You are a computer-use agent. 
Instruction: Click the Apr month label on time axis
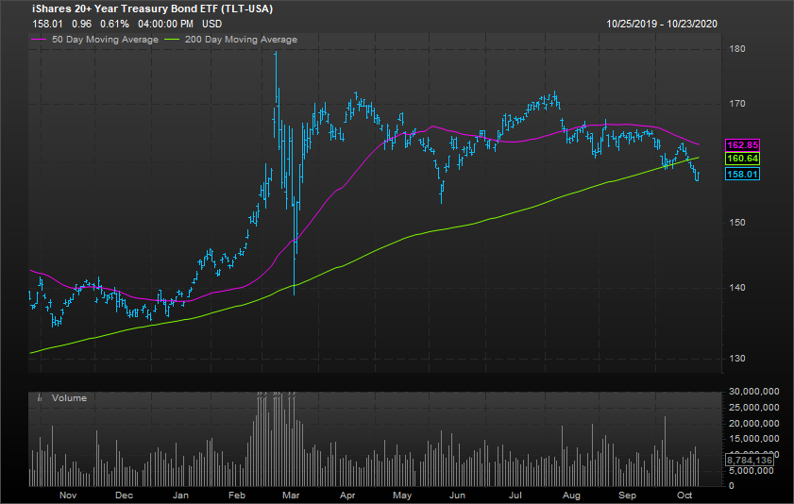point(347,496)
